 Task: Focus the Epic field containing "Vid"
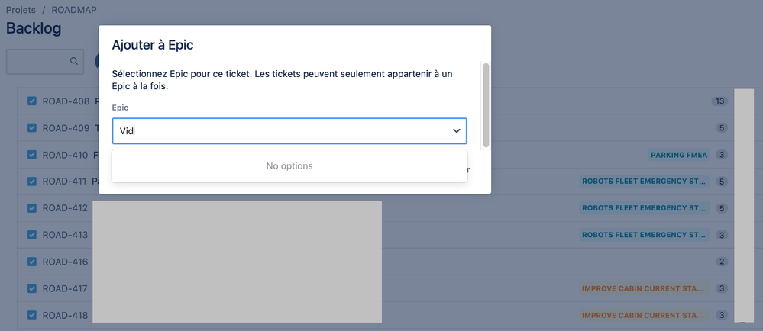(x=289, y=130)
